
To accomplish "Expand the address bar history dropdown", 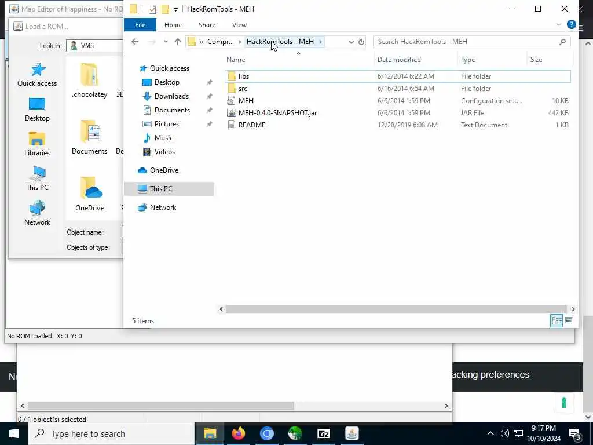I will coord(351,42).
